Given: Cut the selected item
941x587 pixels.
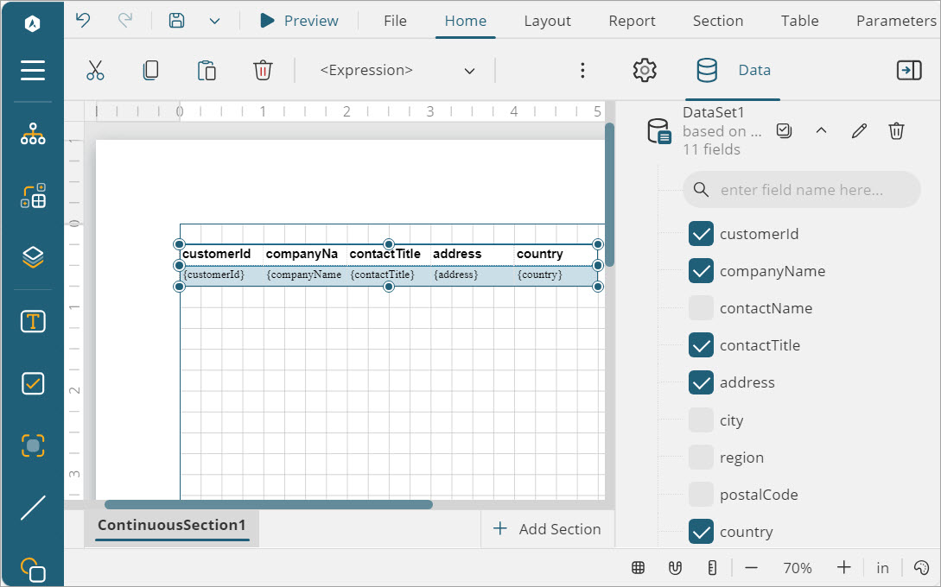Looking at the screenshot, I should tap(95, 70).
